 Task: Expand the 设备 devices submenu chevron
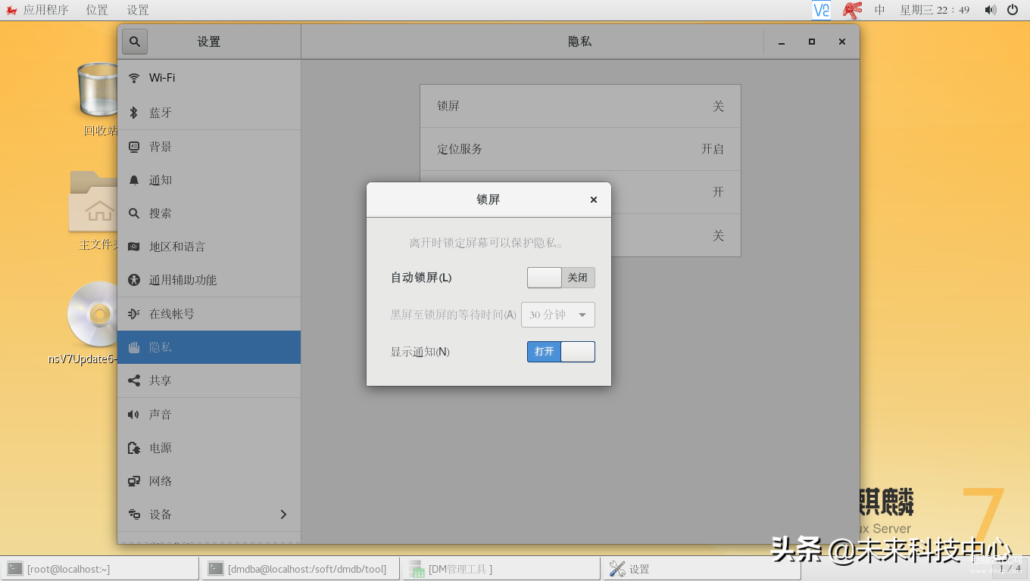tap(283, 514)
